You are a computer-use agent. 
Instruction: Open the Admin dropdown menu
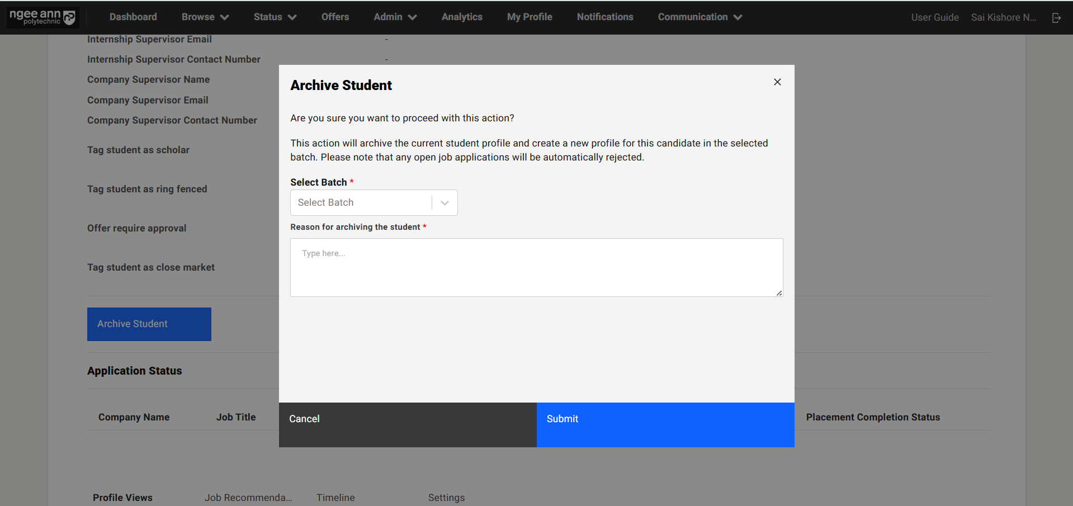[394, 17]
